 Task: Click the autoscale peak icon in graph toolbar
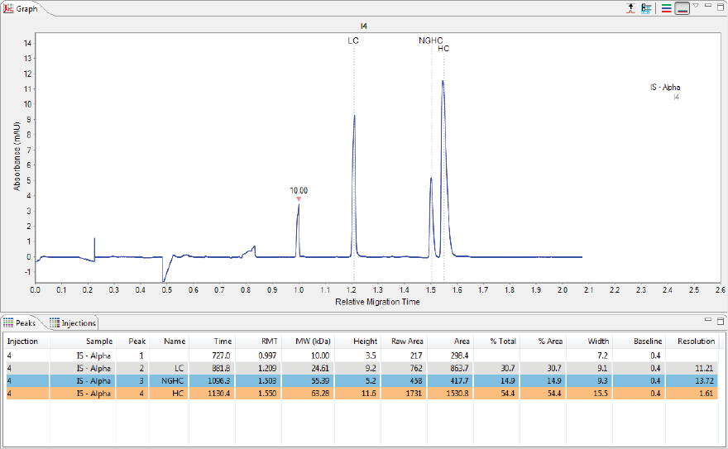(630, 8)
